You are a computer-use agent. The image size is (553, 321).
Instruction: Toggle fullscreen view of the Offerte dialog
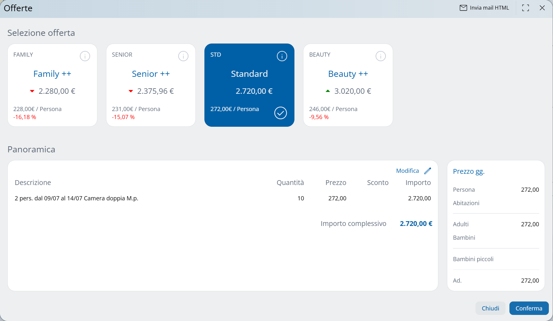[525, 8]
